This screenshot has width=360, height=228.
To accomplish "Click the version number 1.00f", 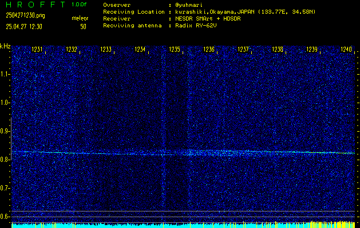I will (79, 5).
